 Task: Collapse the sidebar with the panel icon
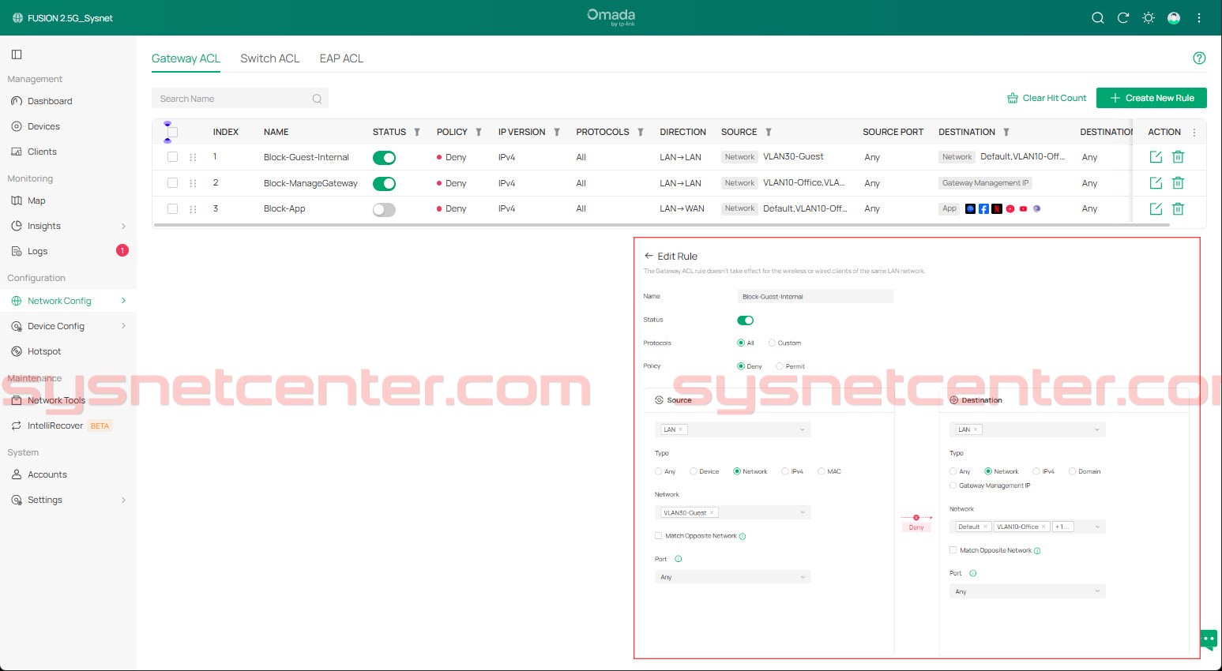pos(17,54)
